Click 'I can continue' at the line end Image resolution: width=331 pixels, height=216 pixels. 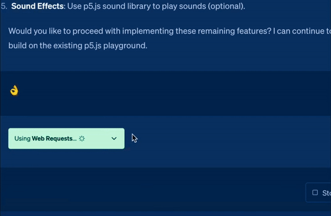[x=298, y=31]
